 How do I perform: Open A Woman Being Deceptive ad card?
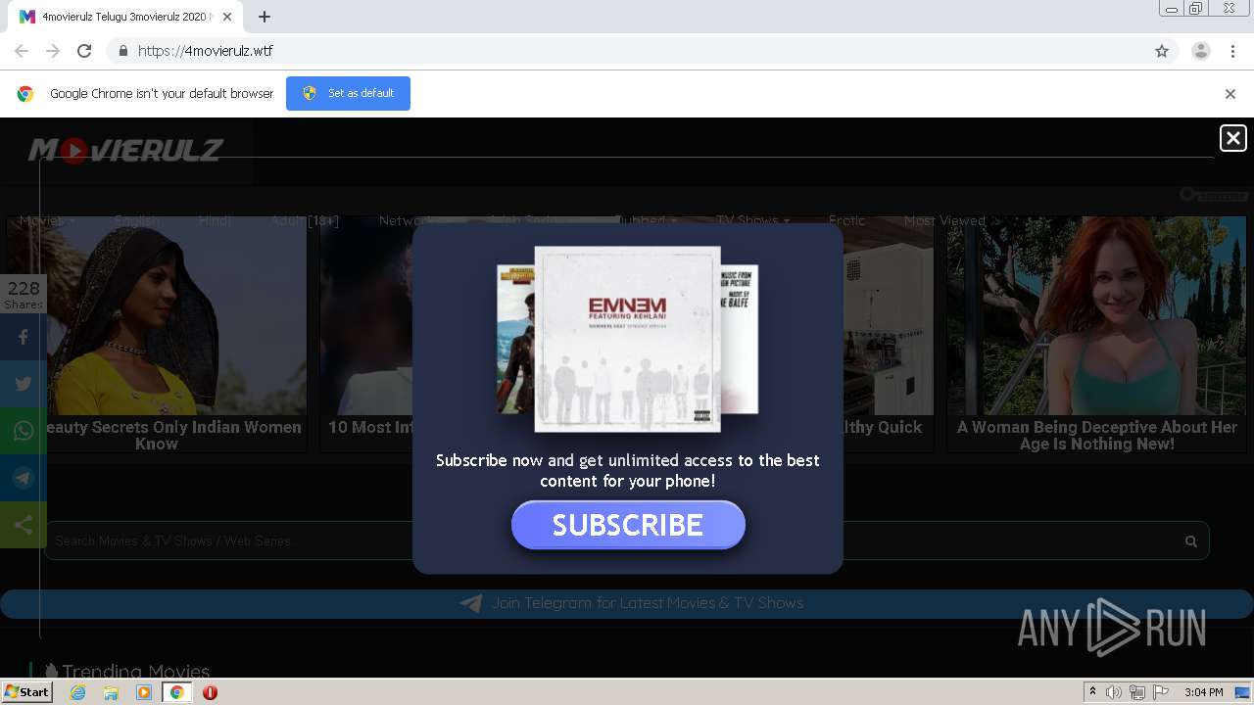point(1096,334)
